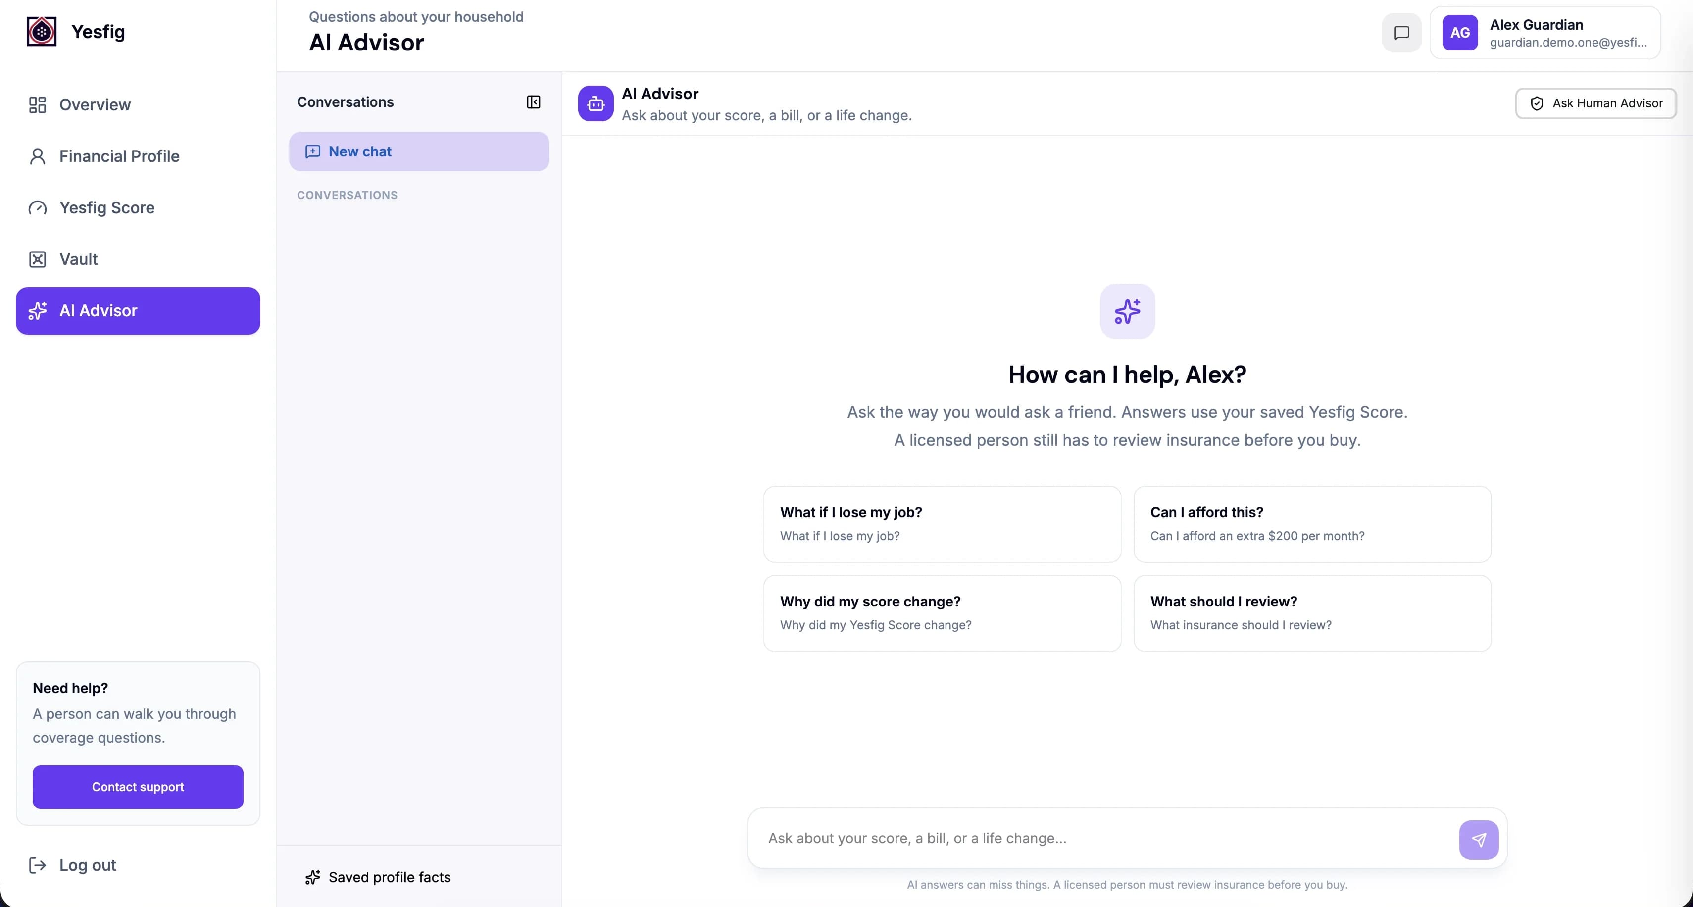The image size is (1693, 907).
Task: Start a New chat
Action: 419,151
